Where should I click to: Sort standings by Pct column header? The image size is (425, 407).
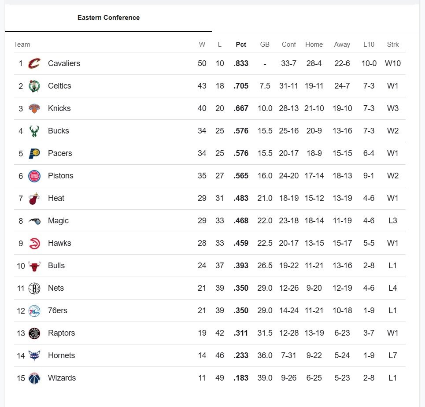[x=241, y=44]
